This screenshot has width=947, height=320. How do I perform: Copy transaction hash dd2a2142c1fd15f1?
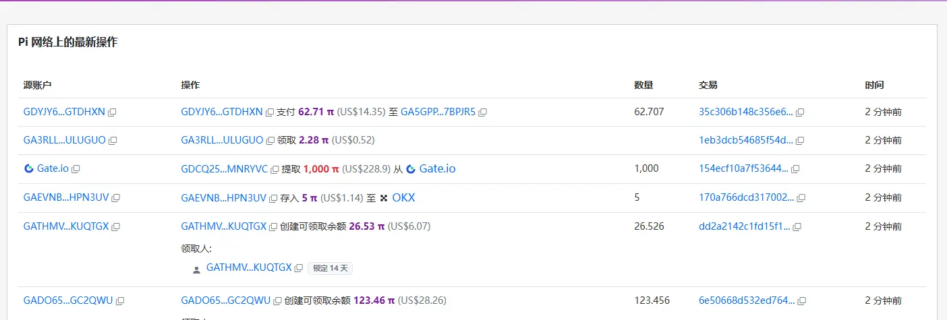pos(797,227)
